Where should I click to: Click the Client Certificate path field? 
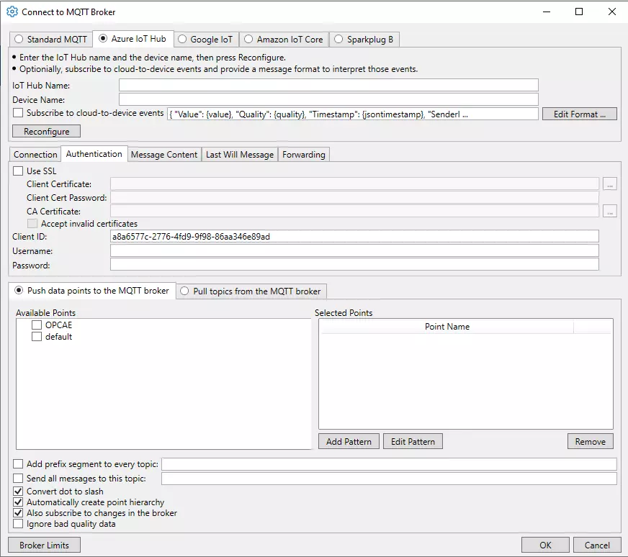pyautogui.click(x=354, y=184)
